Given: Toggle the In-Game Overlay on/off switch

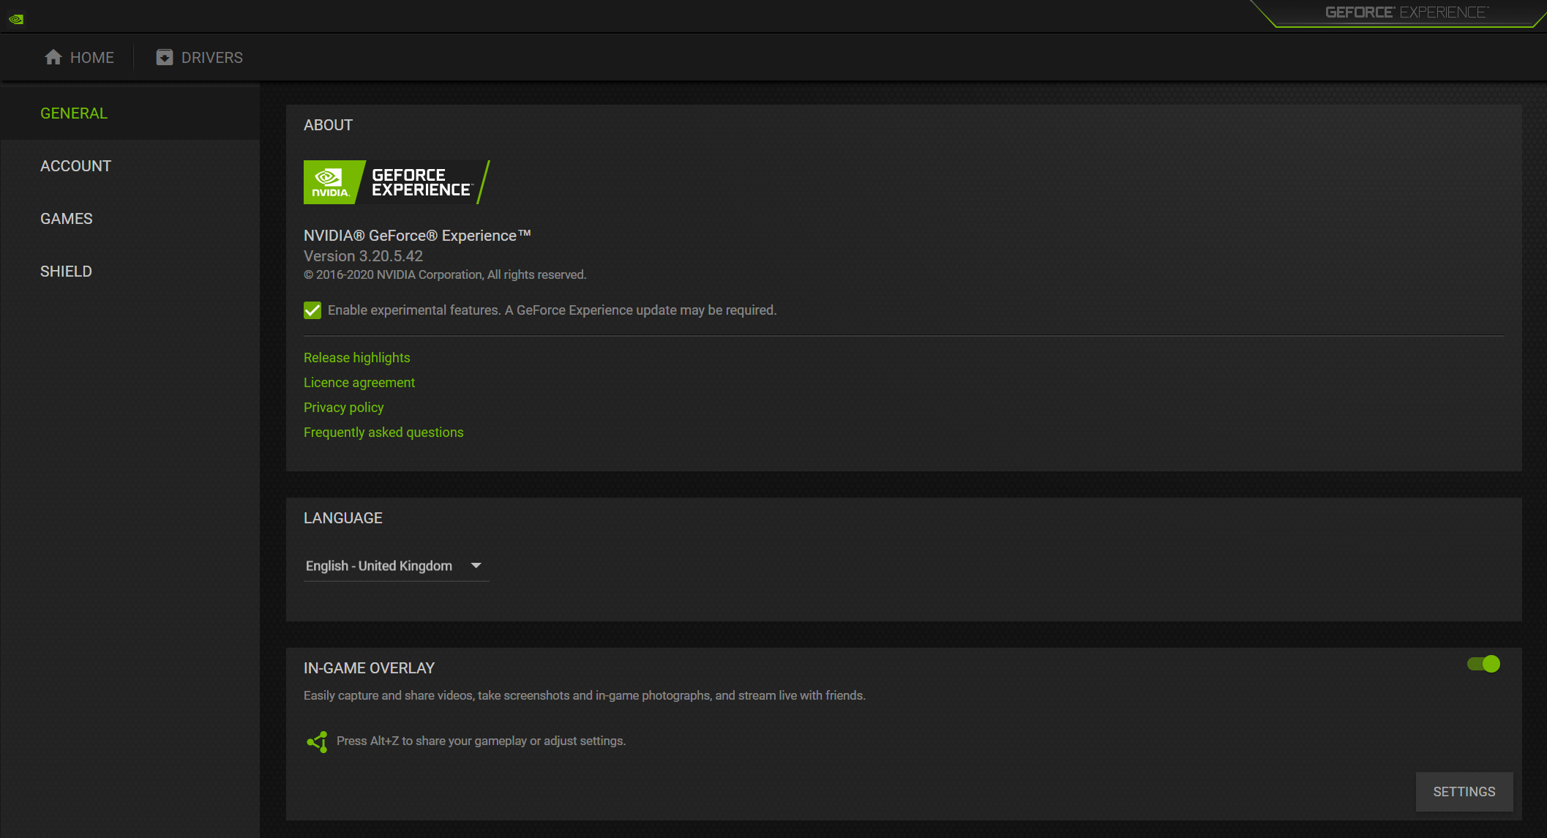Looking at the screenshot, I should click(1488, 664).
